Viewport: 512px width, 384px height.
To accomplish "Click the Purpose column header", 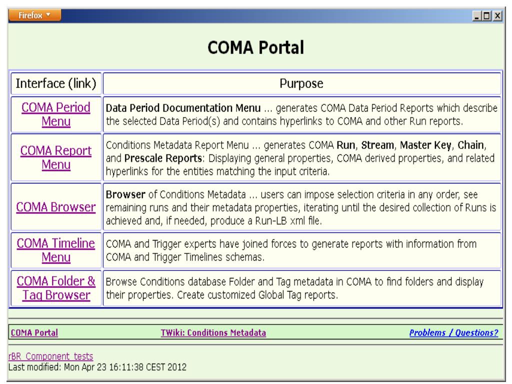I will coord(301,83).
